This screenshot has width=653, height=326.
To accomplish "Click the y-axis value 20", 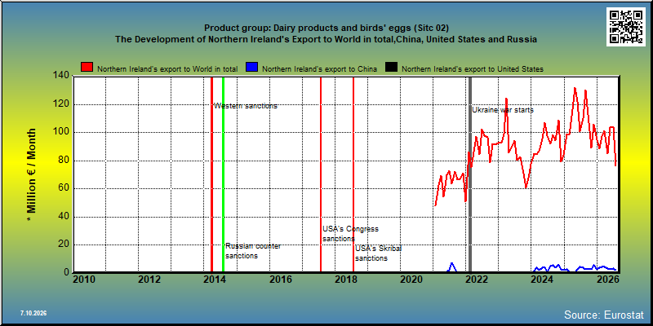I will point(64,244).
